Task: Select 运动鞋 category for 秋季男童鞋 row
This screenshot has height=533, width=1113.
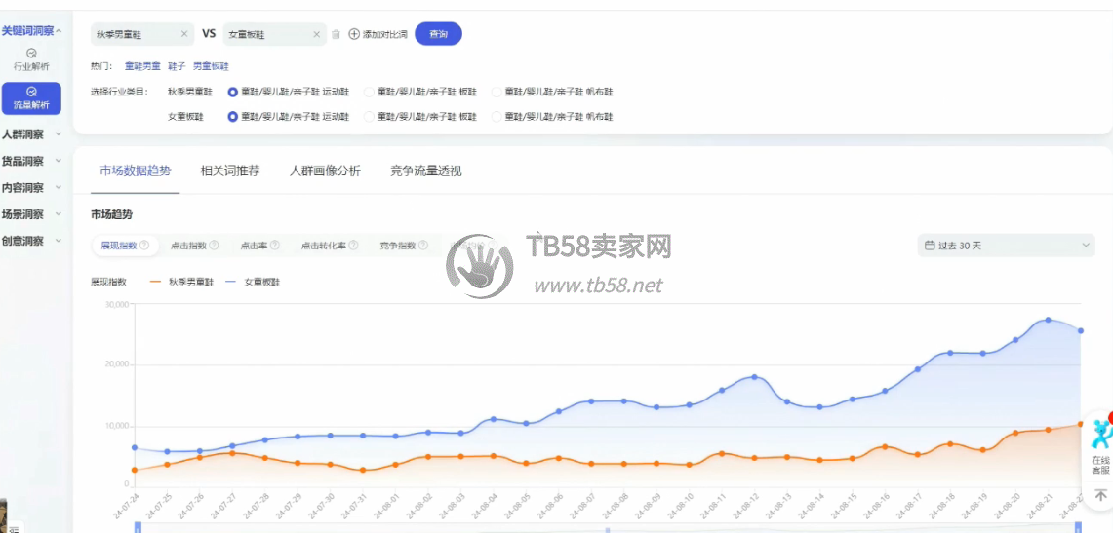Action: tap(232, 93)
